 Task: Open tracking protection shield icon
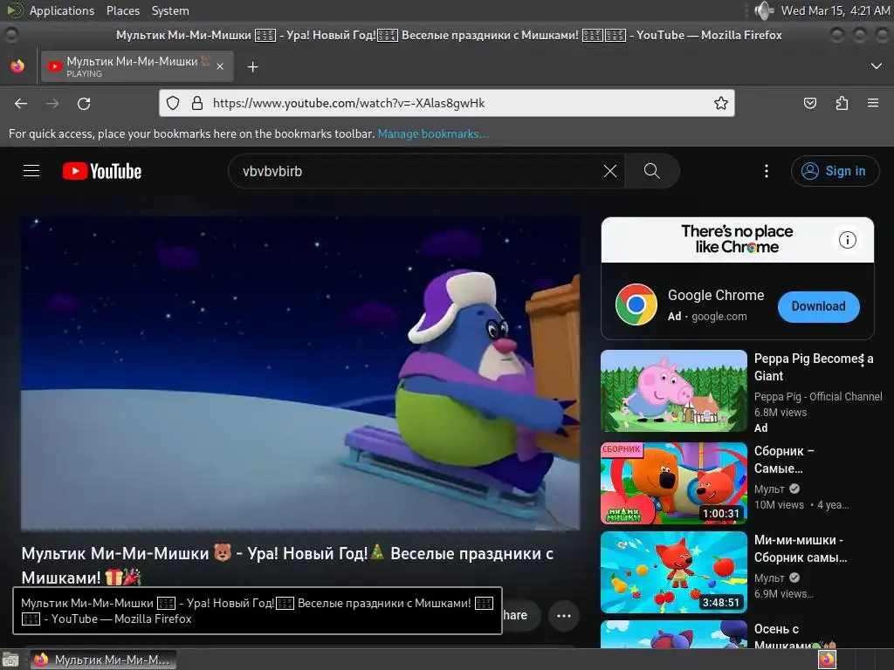tap(173, 103)
